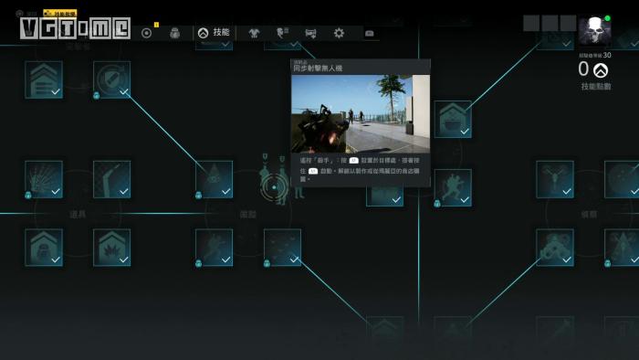Click the sync shot drone preview image
This screenshot has height=360, width=639.
pos(361,113)
